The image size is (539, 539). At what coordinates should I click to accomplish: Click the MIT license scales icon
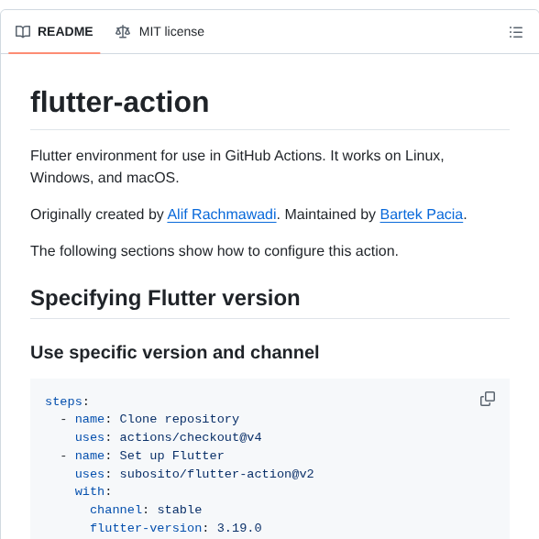pyautogui.click(x=123, y=31)
